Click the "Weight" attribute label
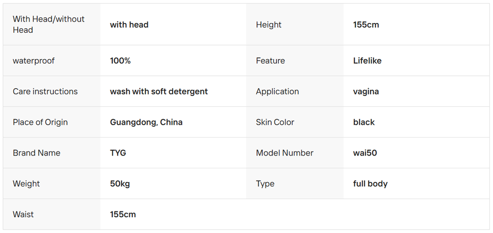Viewport: 493px width, 233px height. click(26, 184)
